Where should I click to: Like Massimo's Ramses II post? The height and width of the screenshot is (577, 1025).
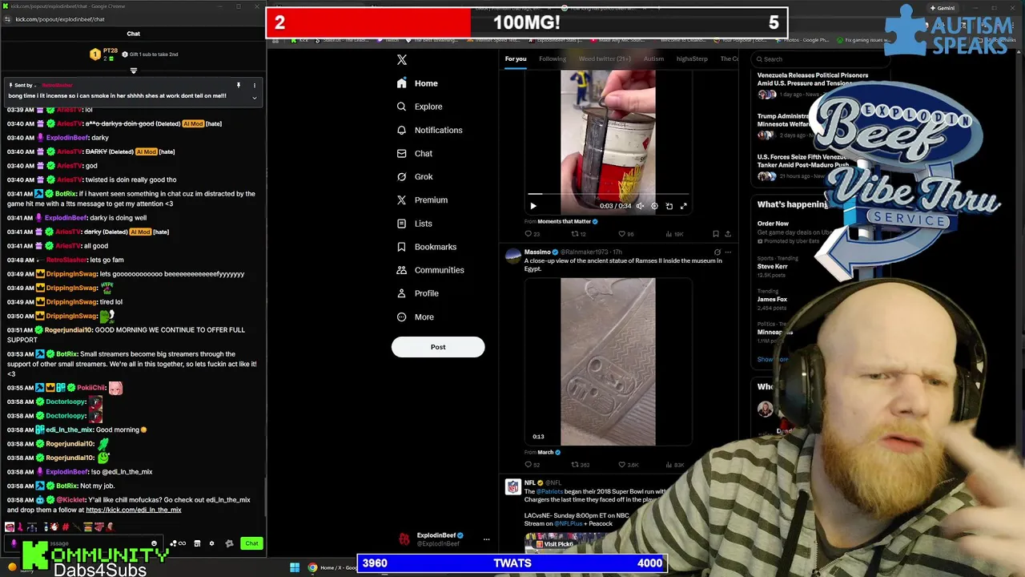pos(628,465)
